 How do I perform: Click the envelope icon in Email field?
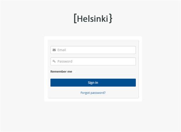point(54,50)
